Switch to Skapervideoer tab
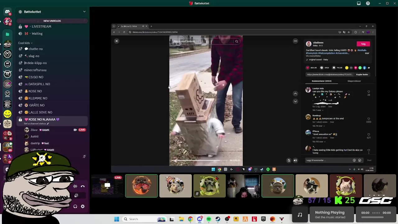Screen dimensions: 398x224 pyautogui.click(x=354, y=81)
